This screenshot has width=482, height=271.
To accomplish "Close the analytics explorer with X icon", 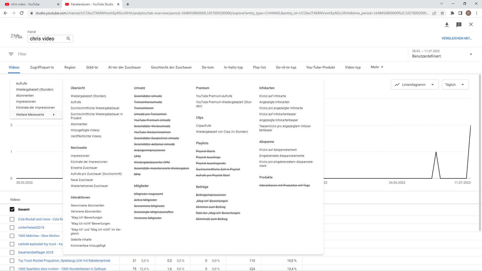I will (x=471, y=24).
